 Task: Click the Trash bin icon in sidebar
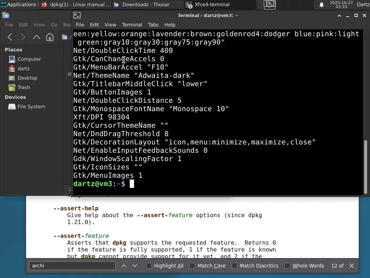[x=12, y=88]
